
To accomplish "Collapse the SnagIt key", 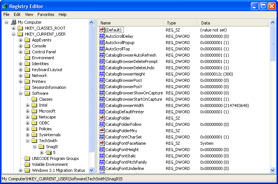I will click(35, 147).
